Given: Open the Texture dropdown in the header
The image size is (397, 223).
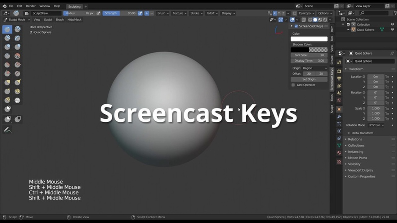Looking at the screenshot, I should tap(180, 13).
